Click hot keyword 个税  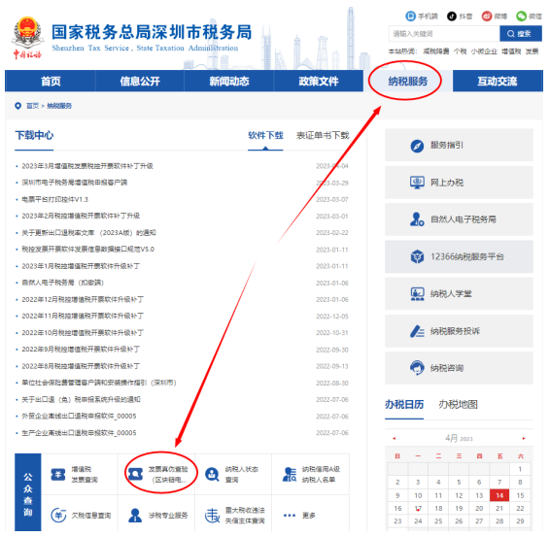tap(460, 51)
